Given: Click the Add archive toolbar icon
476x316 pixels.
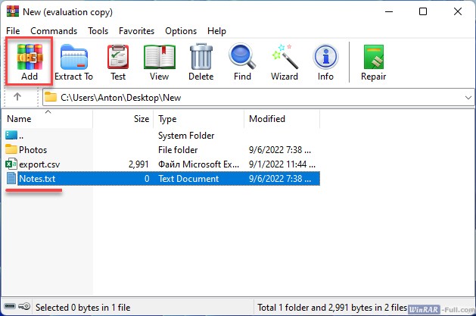Looking at the screenshot, I should [30, 62].
